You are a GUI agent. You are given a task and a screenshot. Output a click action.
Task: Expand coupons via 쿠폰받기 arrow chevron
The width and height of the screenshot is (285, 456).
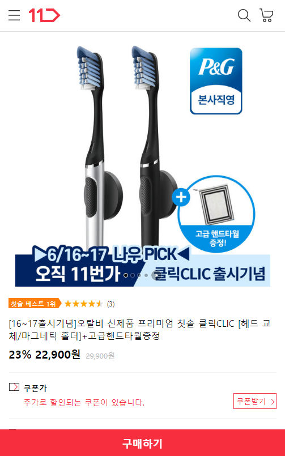pyautogui.click(x=273, y=402)
